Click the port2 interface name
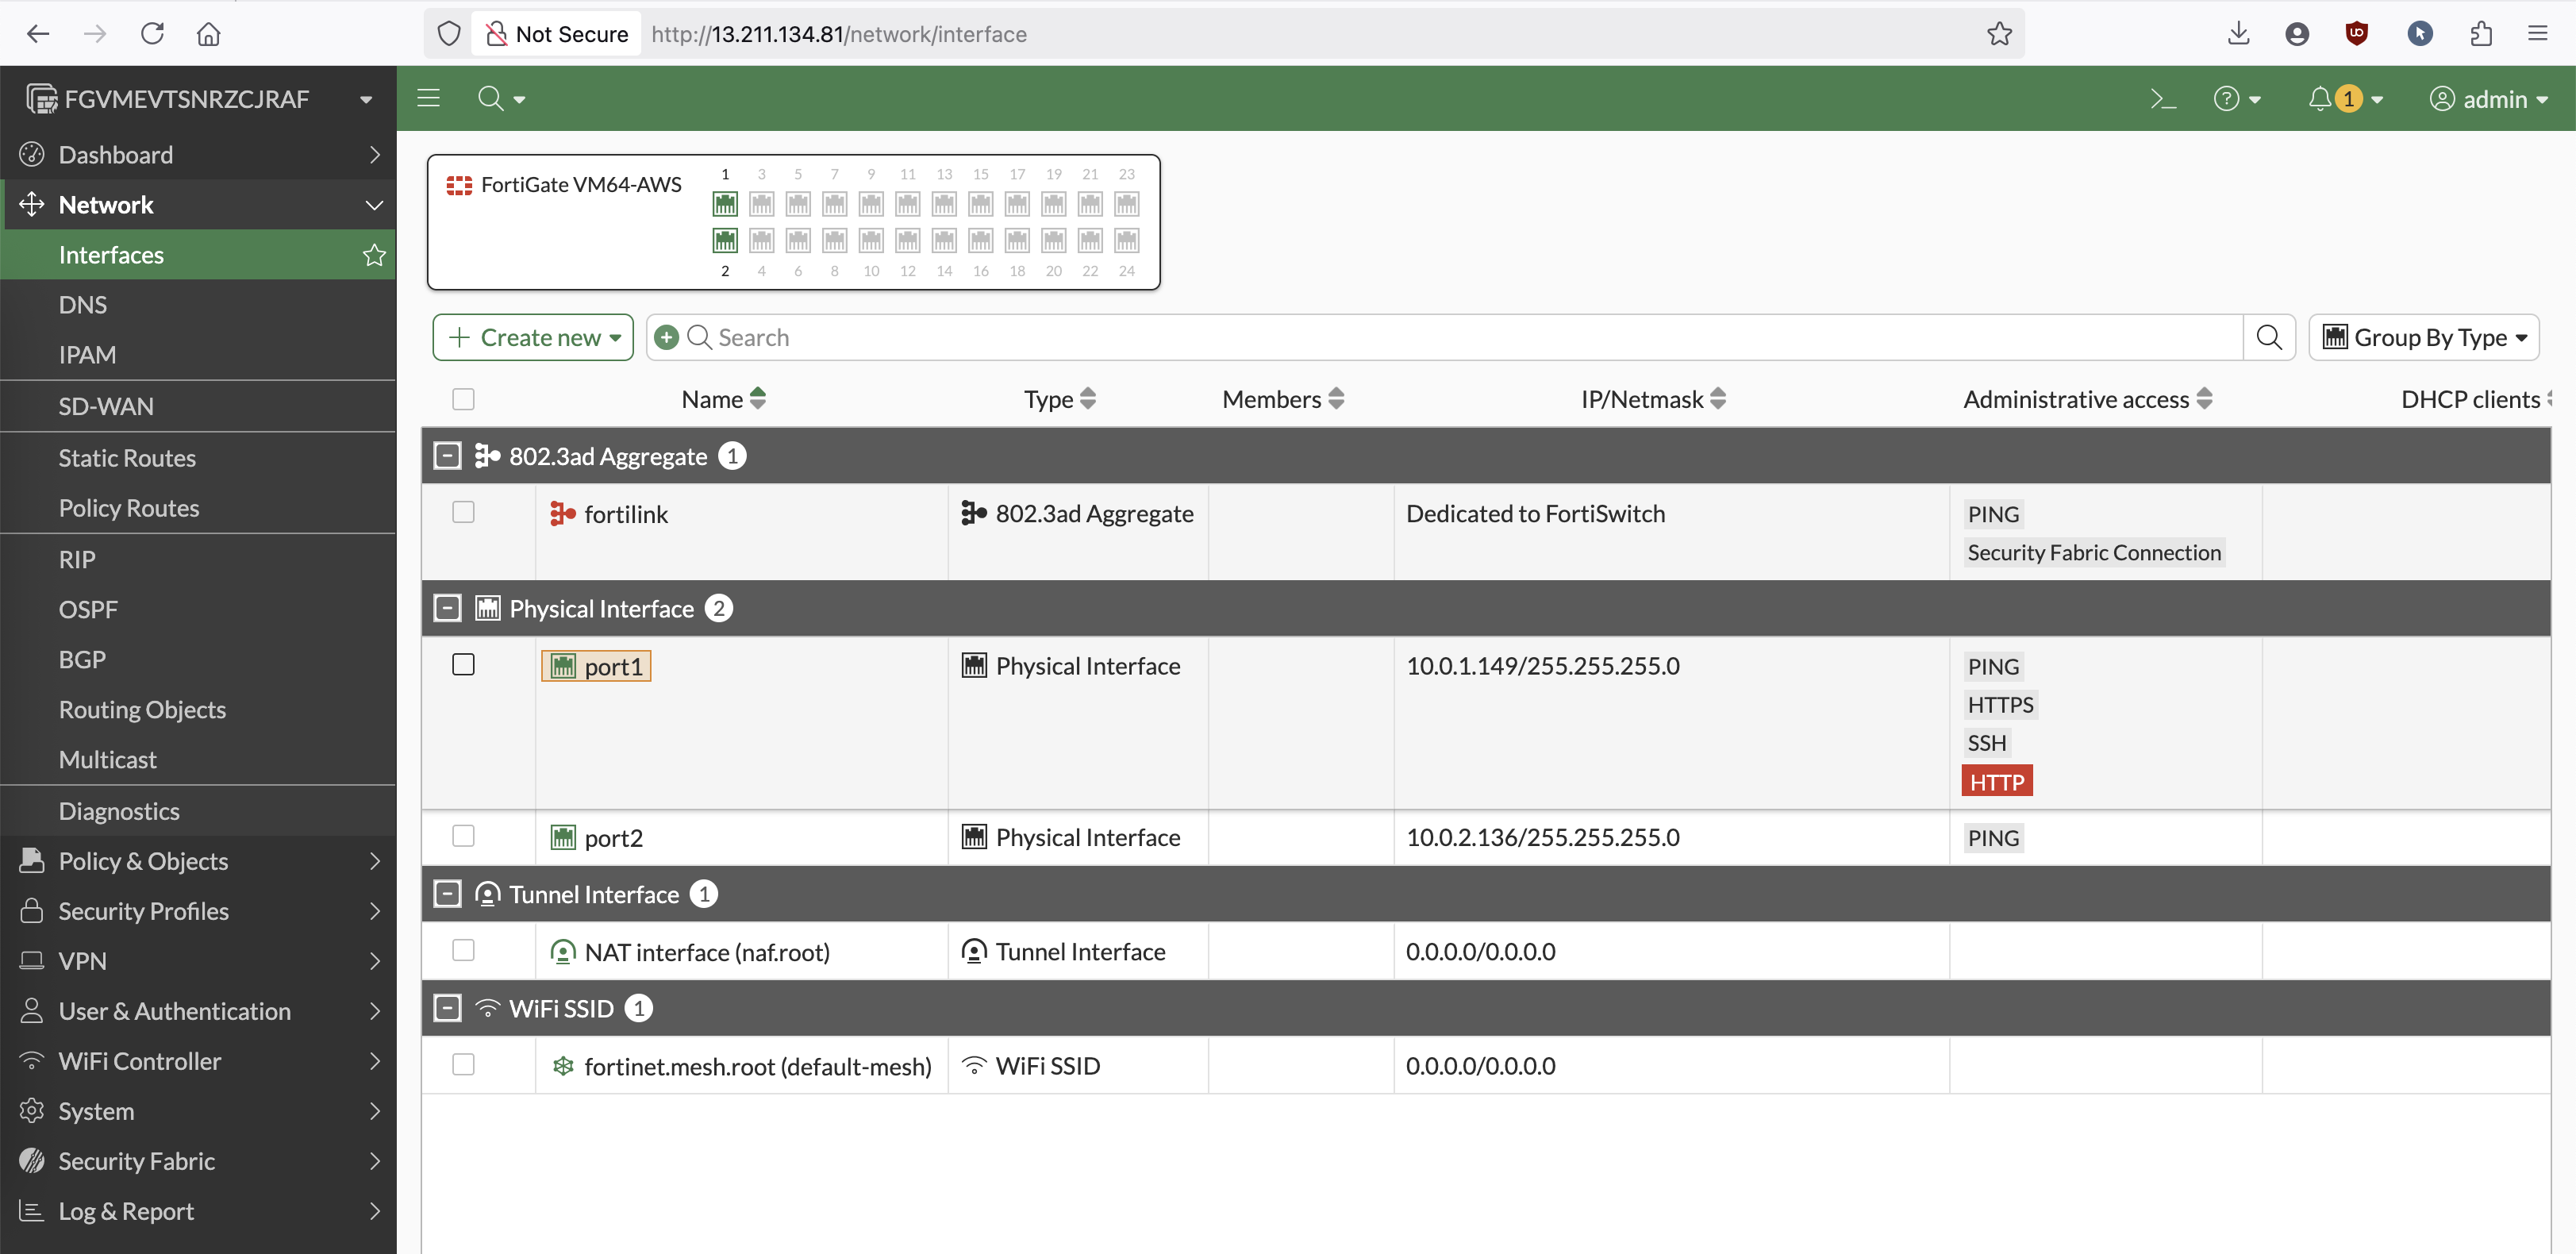This screenshot has width=2576, height=1254. [613, 838]
